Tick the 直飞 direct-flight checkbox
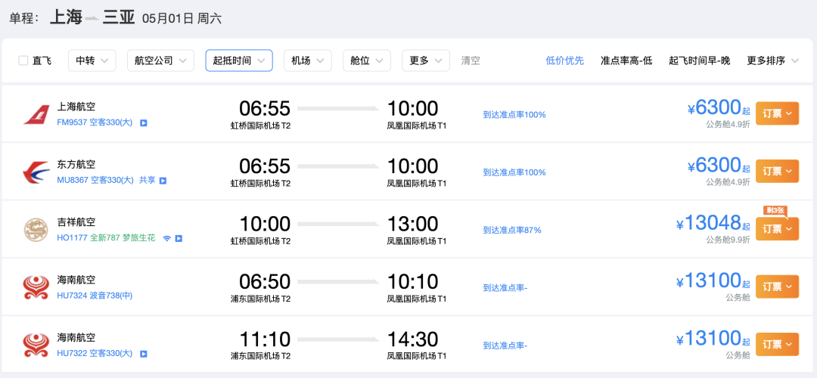Screen dimensions: 817x378 23,60
